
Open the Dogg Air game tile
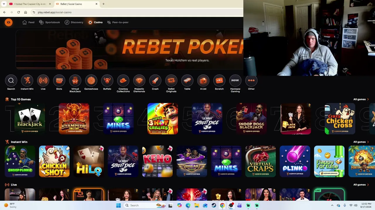192,161
